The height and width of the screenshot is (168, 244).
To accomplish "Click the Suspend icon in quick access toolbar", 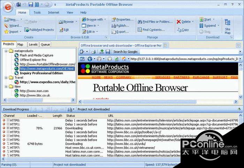I will click(37, 5).
